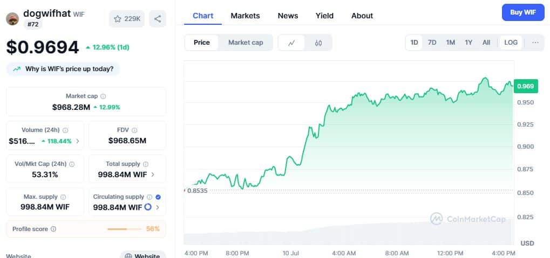Click the #72 rank badge
This screenshot has width=550, height=258.
tap(32, 24)
